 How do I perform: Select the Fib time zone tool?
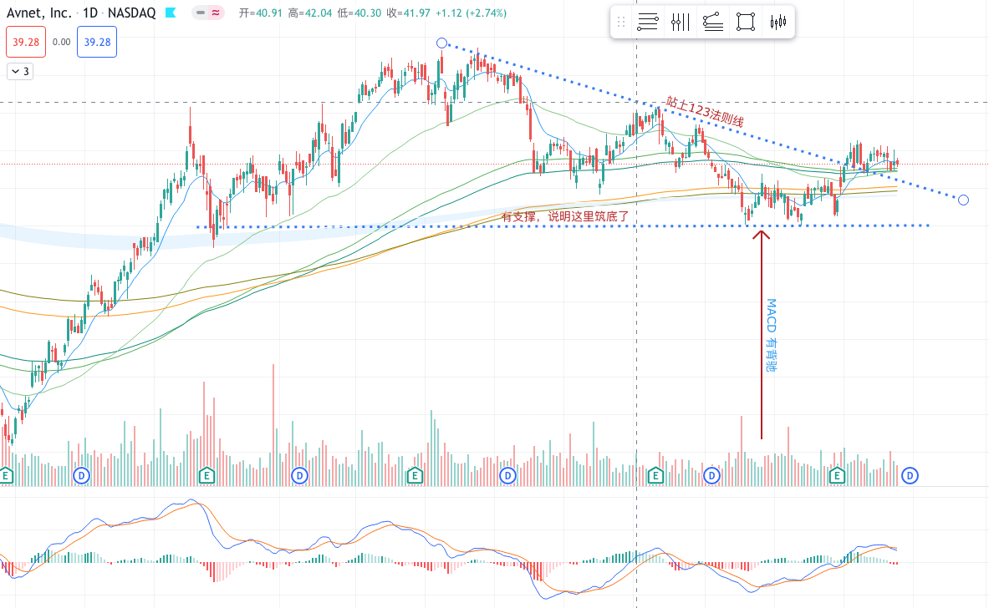coord(680,23)
